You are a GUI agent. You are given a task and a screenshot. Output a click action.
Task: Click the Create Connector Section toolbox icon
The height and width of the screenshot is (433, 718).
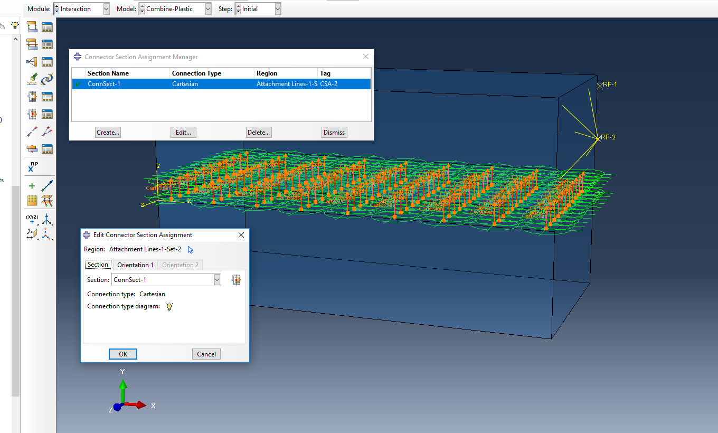tap(32, 97)
